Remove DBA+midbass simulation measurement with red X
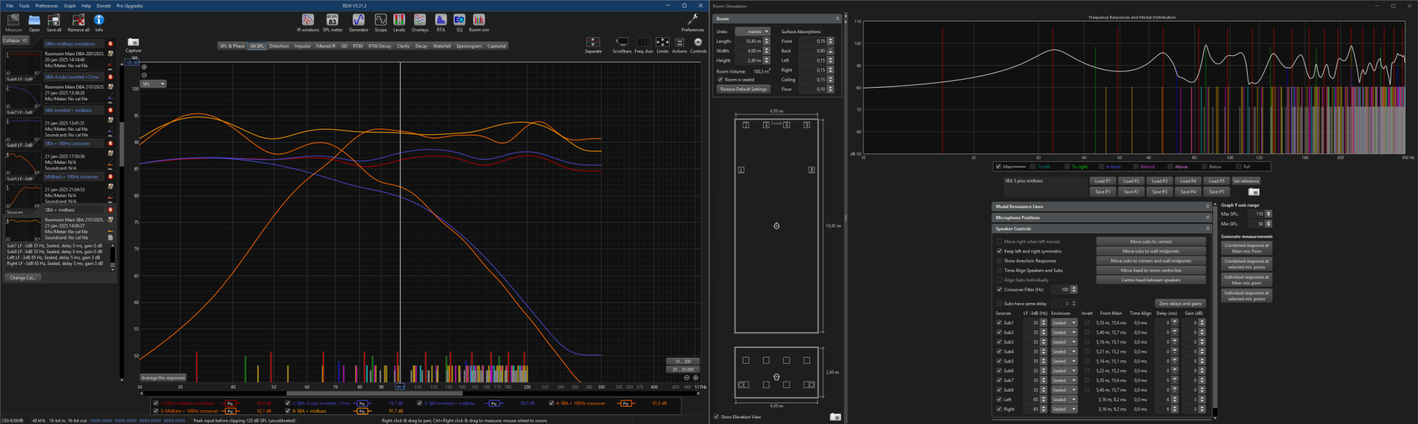Viewport: 1418px width, 424px height. pos(111,44)
